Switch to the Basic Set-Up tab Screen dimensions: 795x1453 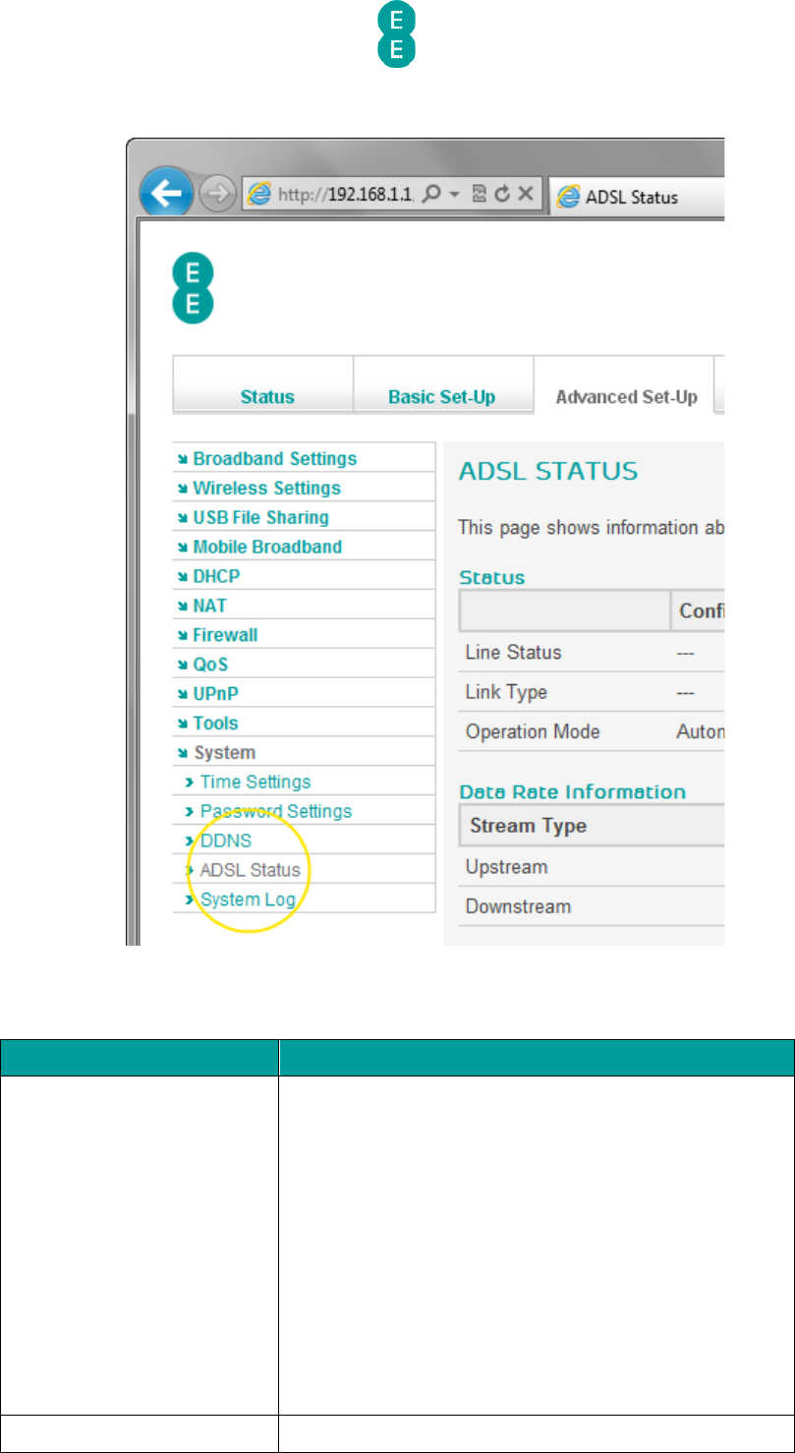tap(441, 397)
